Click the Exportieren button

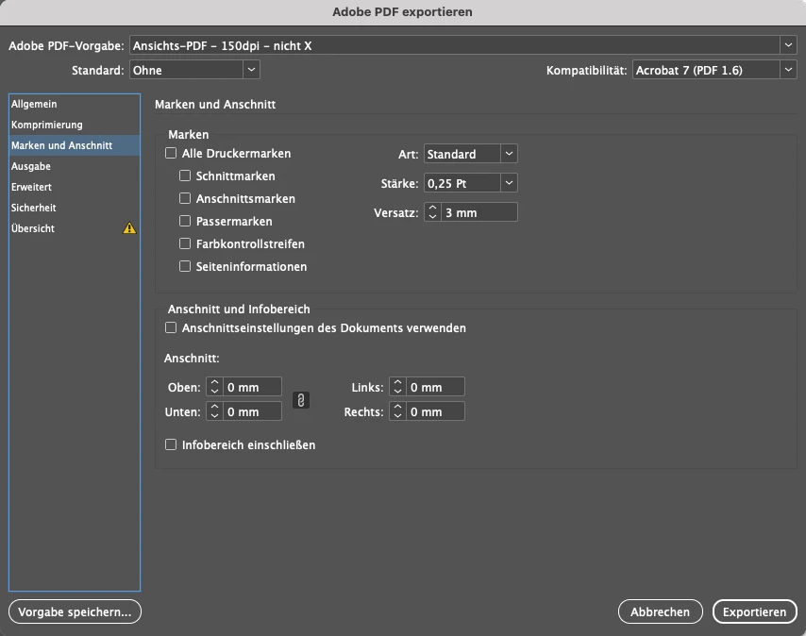pos(755,611)
